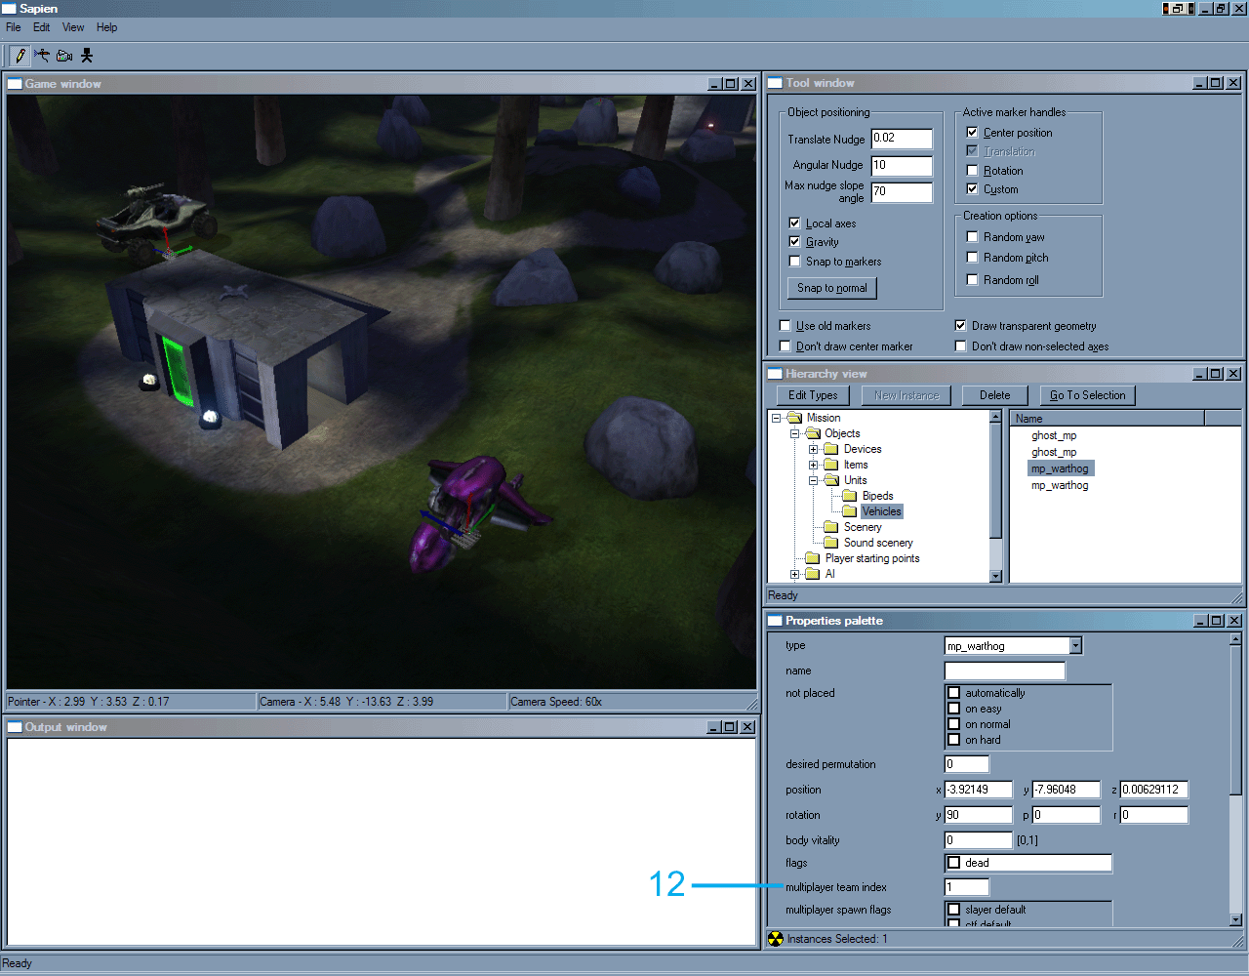Image resolution: width=1249 pixels, height=976 pixels.
Task: Toggle Custom marker handle checkbox
Action: click(972, 188)
